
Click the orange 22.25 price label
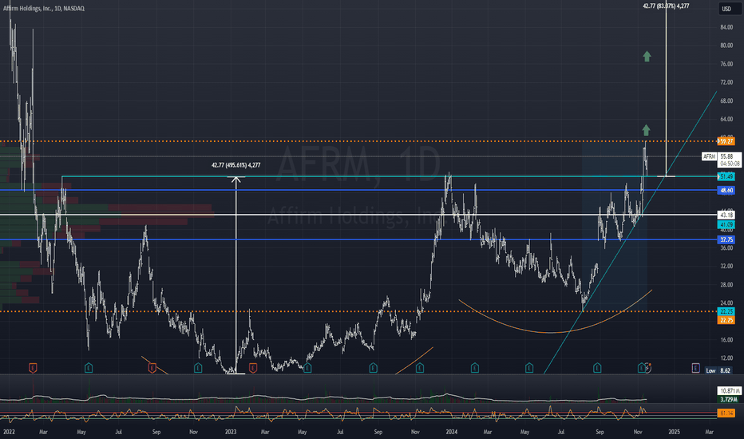pos(726,320)
